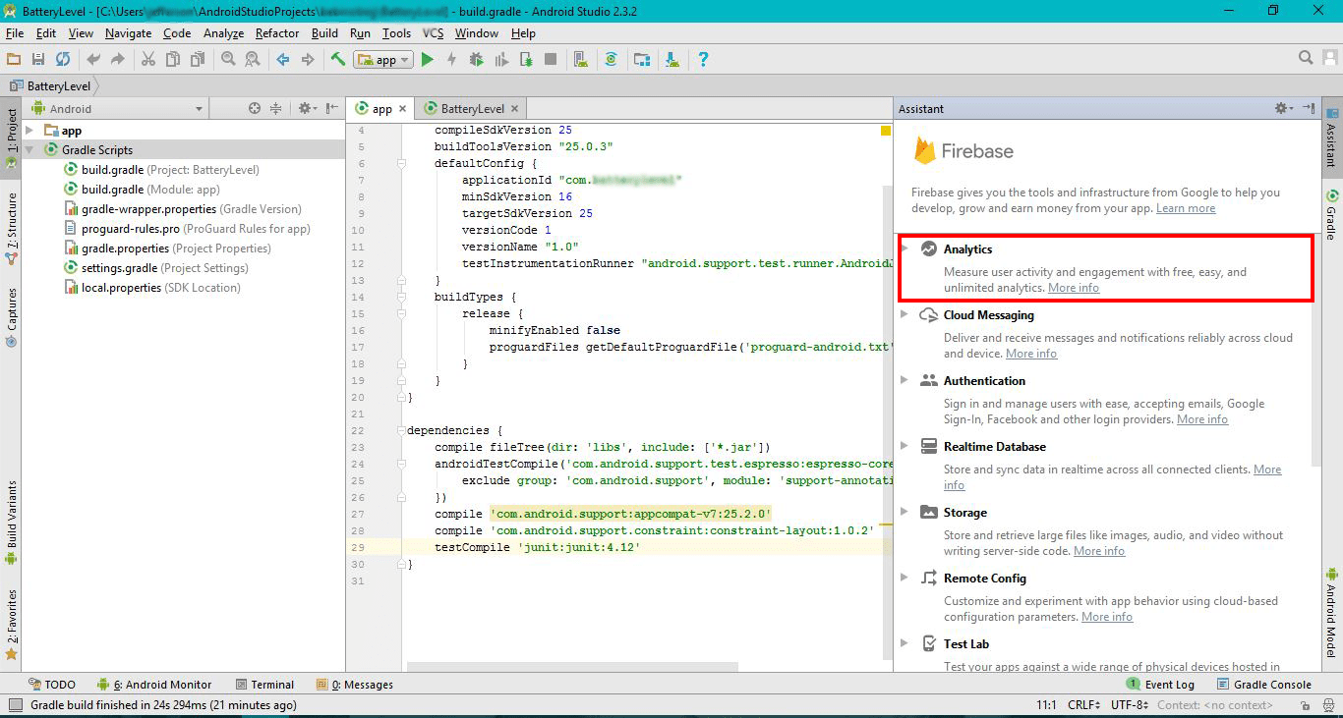Click the Sync Project with Gradle icon
The image size is (1343, 718).
[611, 60]
